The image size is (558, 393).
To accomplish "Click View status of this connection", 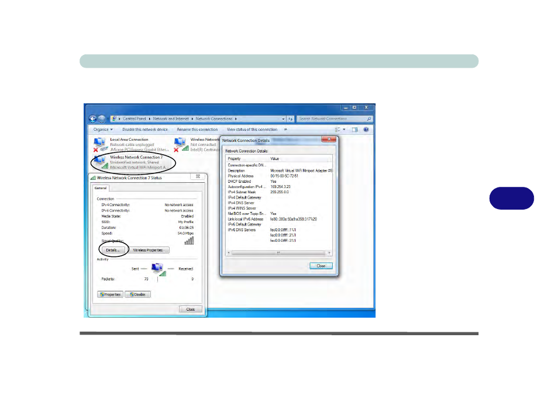I will (252, 130).
